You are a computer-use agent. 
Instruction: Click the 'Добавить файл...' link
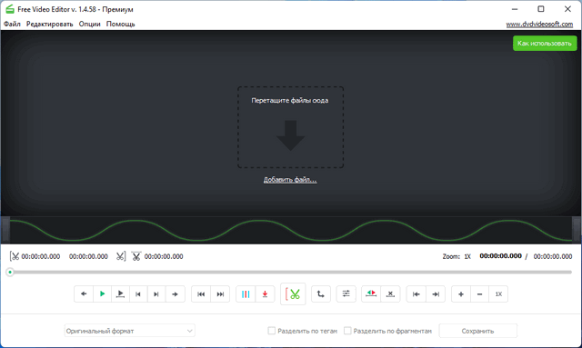pos(290,180)
